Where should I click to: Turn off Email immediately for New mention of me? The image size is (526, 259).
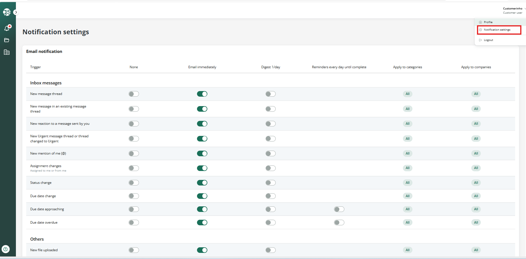pyautogui.click(x=202, y=153)
